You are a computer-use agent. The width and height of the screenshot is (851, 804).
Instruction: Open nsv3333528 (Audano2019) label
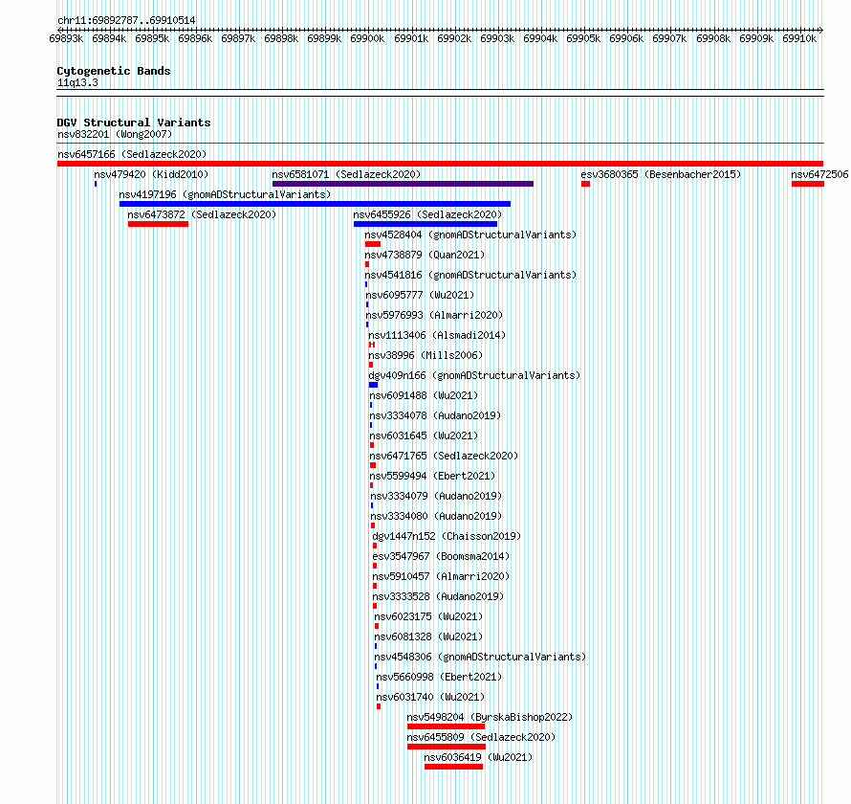[438, 596]
